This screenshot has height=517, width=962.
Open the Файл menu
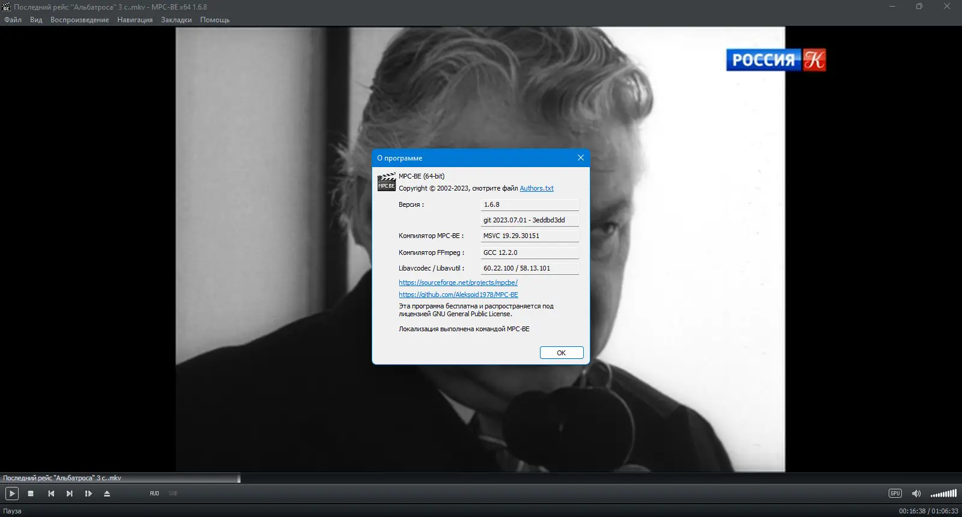point(13,20)
